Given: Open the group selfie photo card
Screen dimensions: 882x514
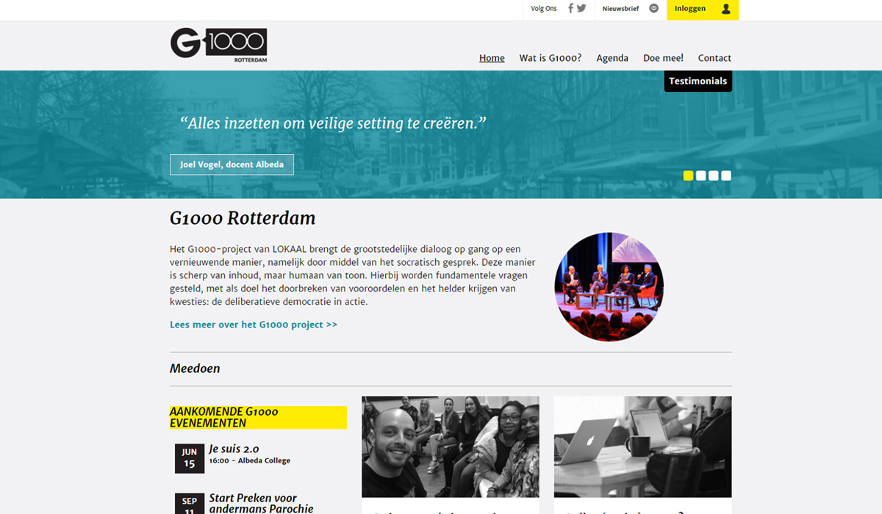Looking at the screenshot, I should (451, 447).
